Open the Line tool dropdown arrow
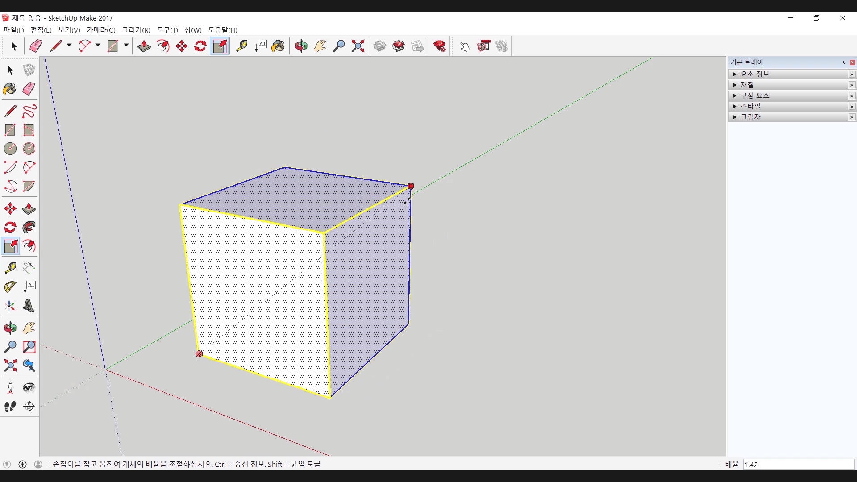Screen dimensions: 857x482 pyautogui.click(x=69, y=46)
